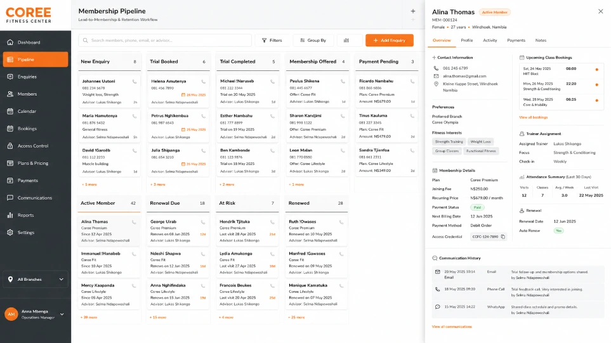
Task: Click the Paid payment status badge
Action: pos(477,207)
